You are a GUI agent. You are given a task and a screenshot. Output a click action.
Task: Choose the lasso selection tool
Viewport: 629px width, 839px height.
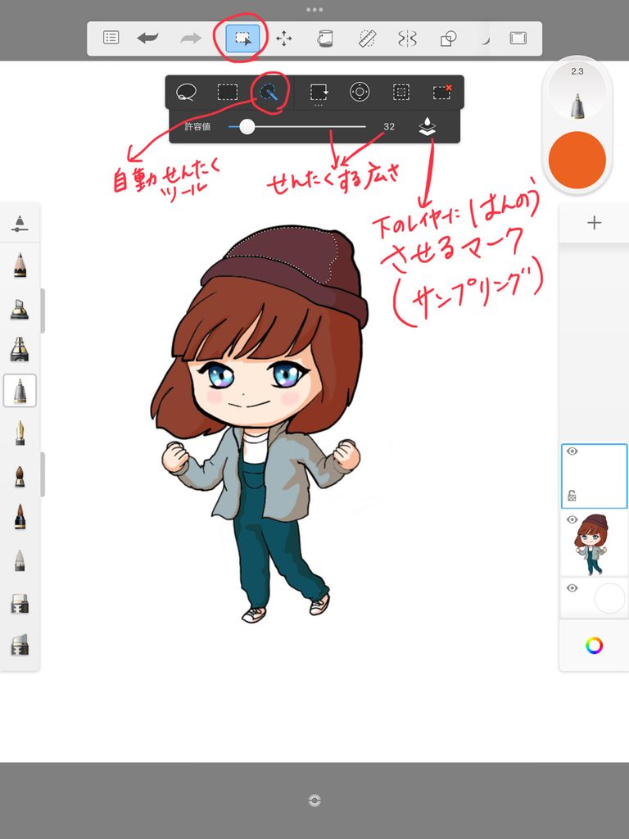pos(186,93)
